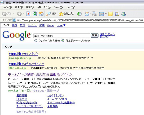Open Favorites with the star icon
Image resolution: width=144 pixels, height=115 pixels.
(61, 14)
